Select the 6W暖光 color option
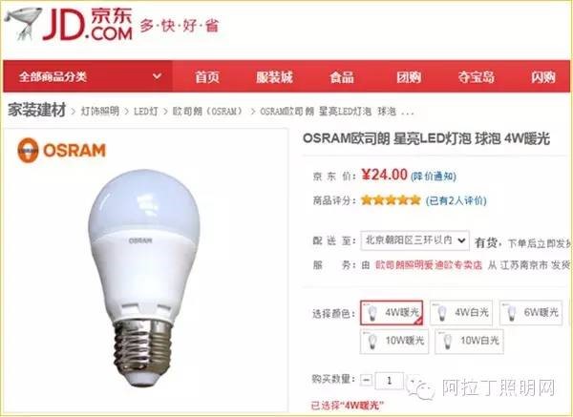 pyautogui.click(x=531, y=313)
